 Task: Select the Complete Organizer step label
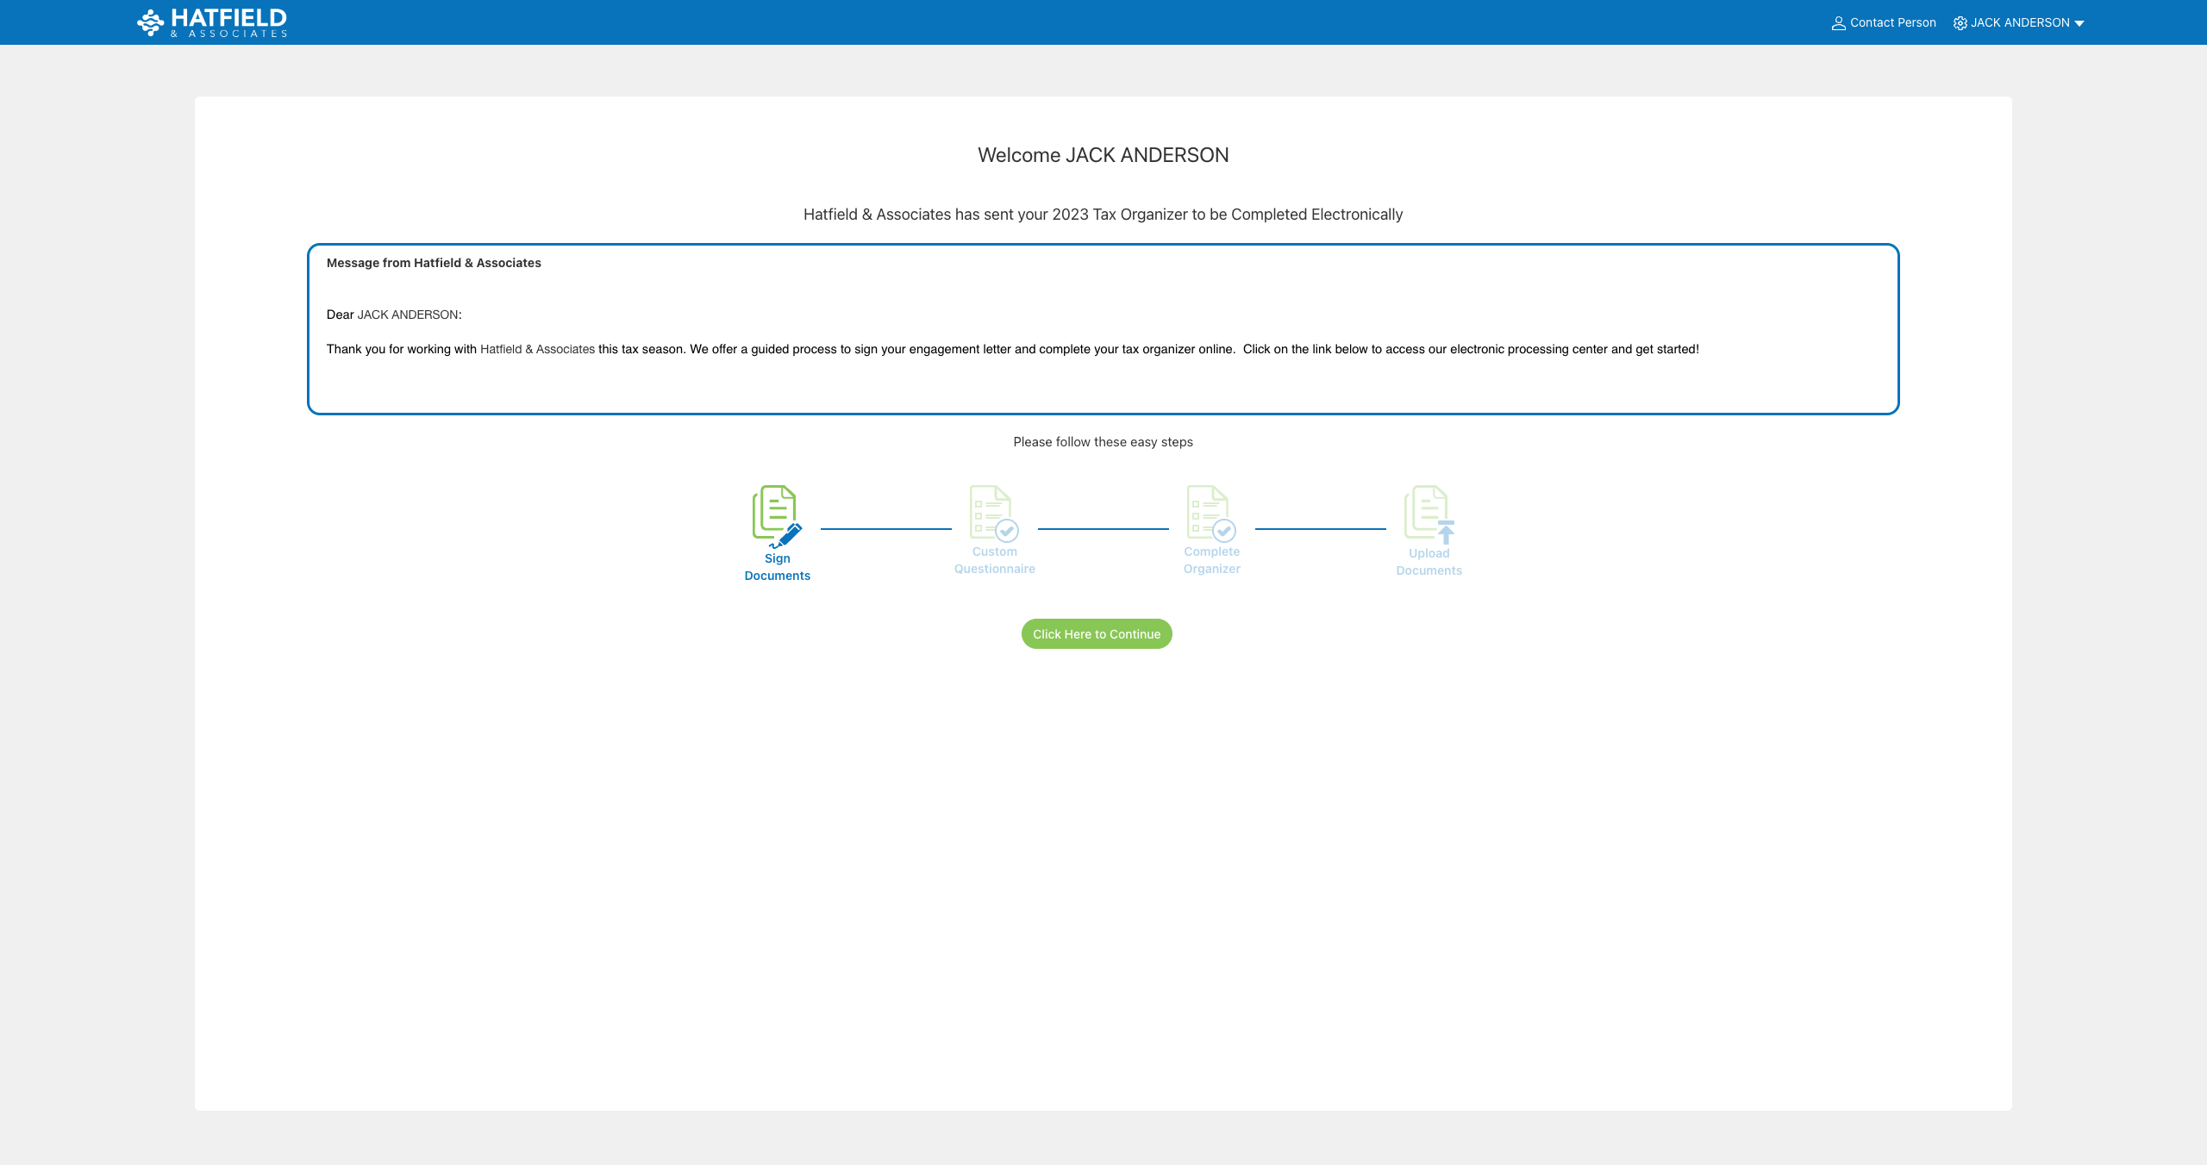1212,559
